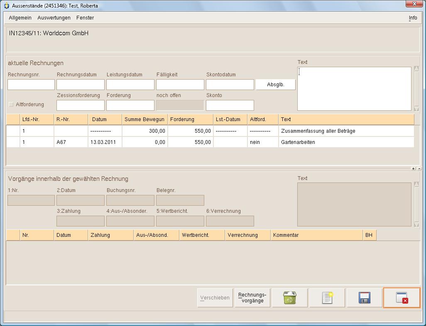The image size is (426, 326).
Task: Click down arrow of upper Text area scrollbar
Action: (x=416, y=109)
